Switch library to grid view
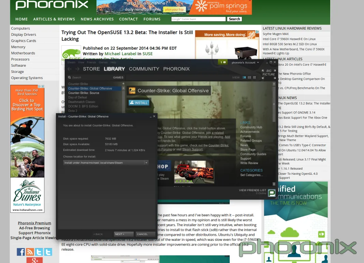This screenshot has height=263, width=364. (255, 78)
